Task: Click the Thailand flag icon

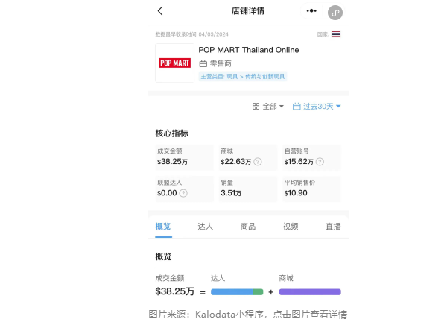Action: (336, 34)
